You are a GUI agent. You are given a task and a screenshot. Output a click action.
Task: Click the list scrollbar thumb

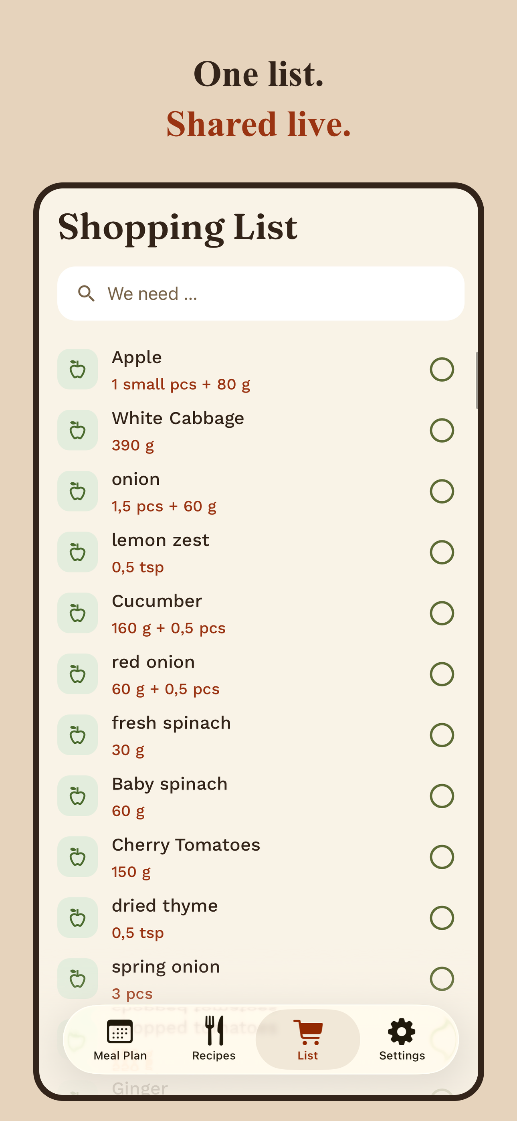477,380
